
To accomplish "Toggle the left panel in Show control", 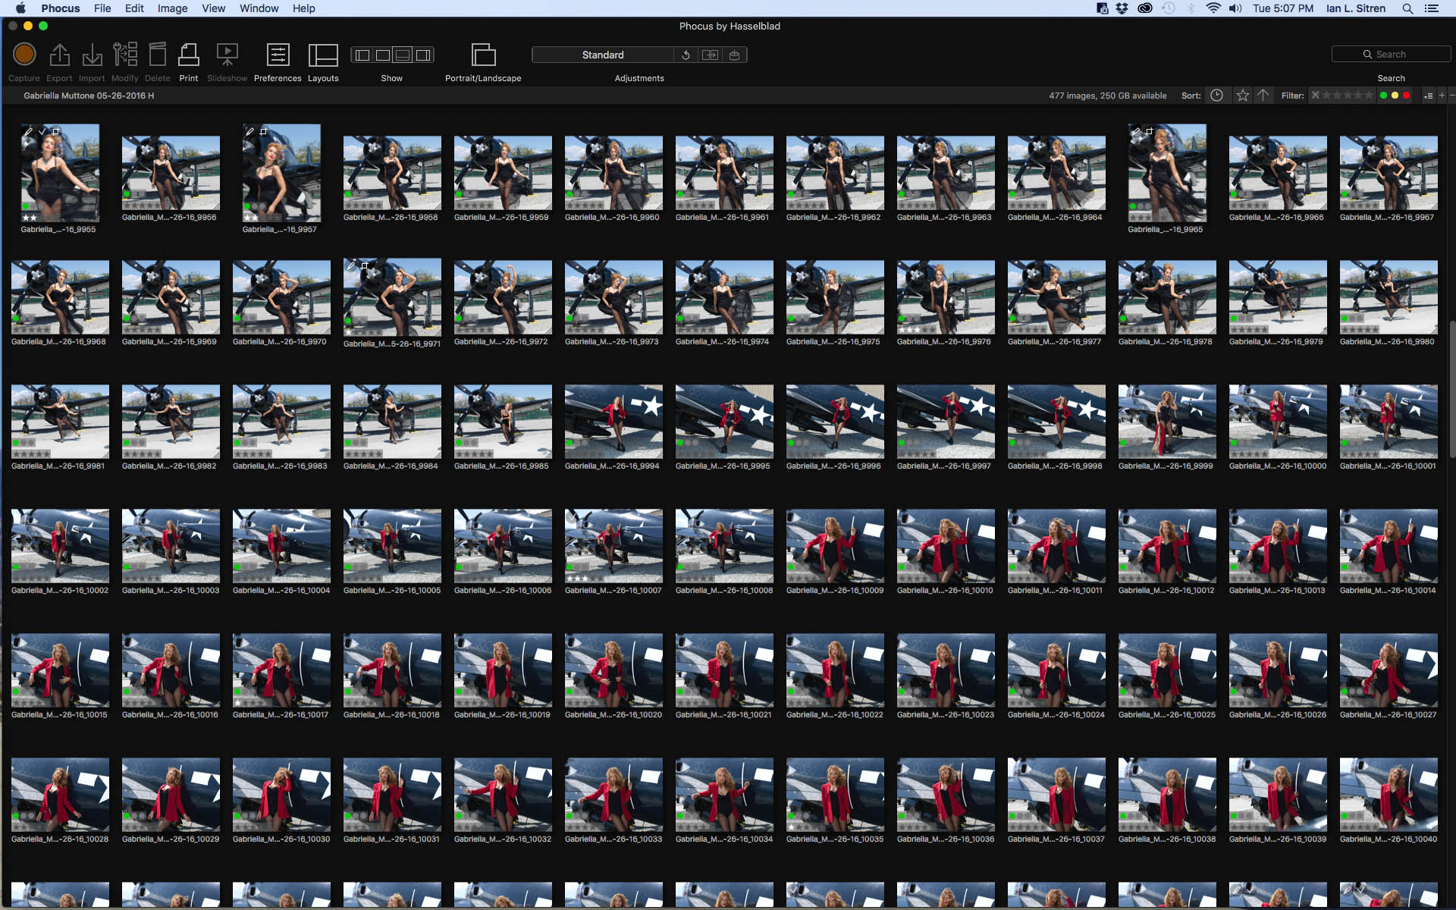I will (362, 55).
